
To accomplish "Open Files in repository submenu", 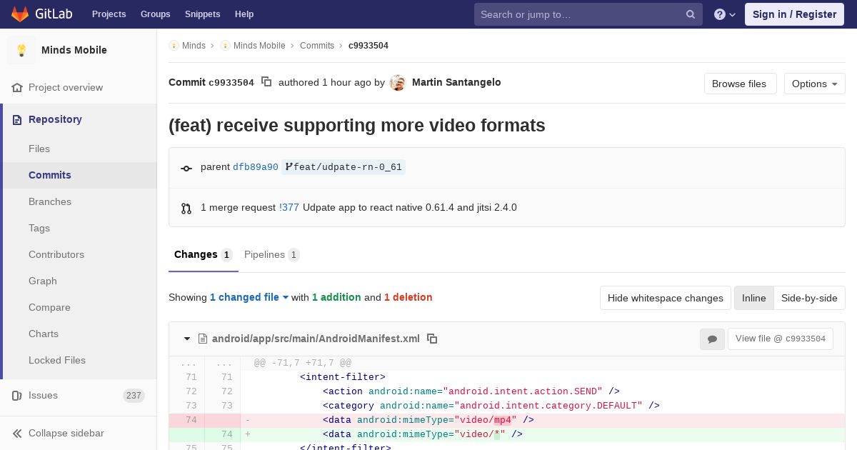I will [x=39, y=149].
